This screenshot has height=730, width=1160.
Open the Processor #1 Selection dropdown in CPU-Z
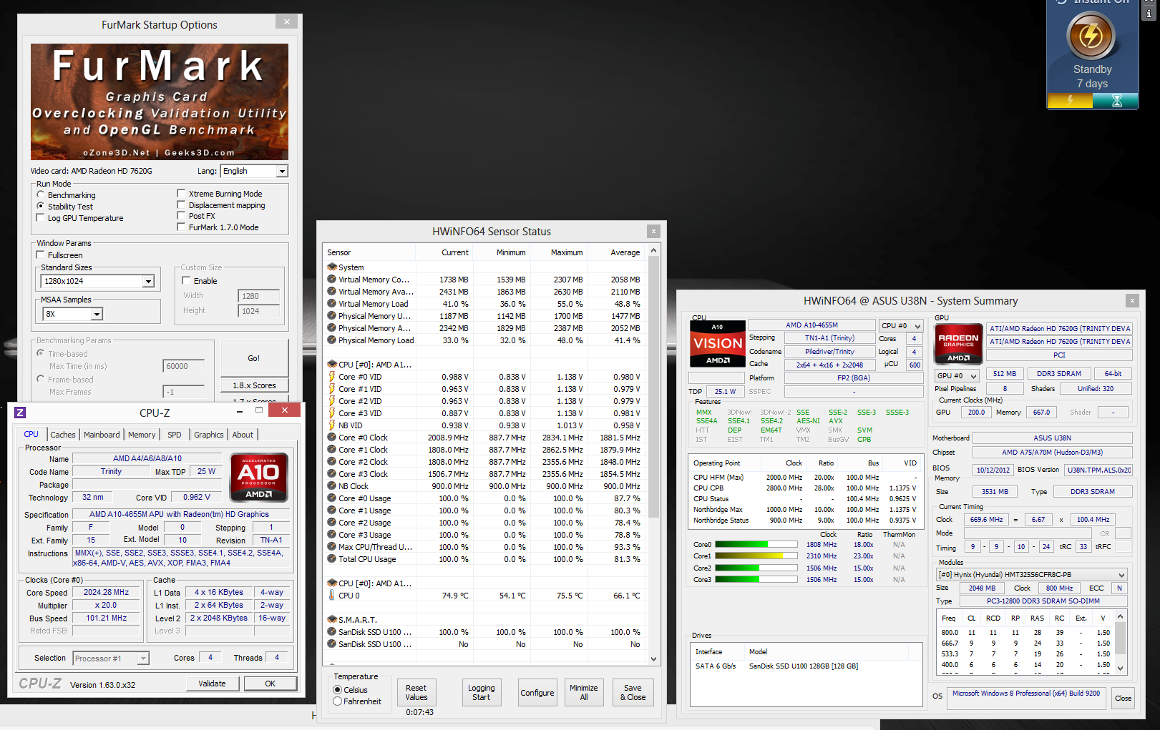111,659
